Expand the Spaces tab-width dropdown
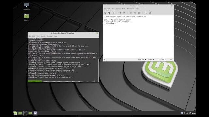Screen dimensions: 209x117 [151, 60]
